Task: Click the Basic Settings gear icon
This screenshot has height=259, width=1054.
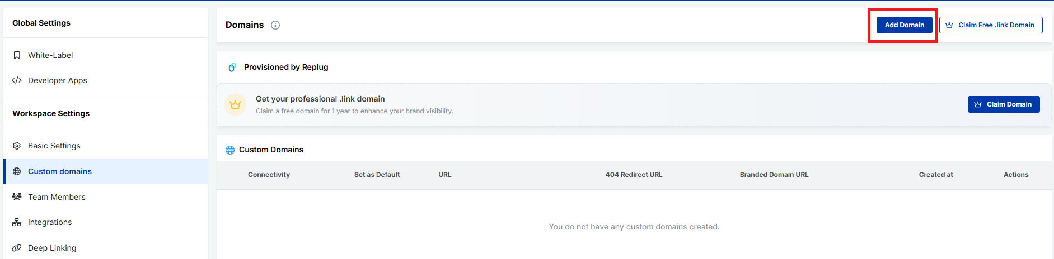Action: (17, 146)
